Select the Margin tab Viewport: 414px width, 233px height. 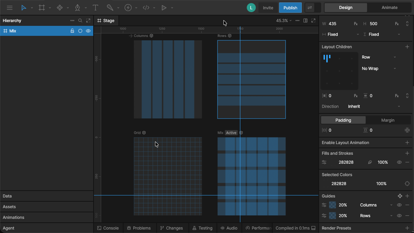click(388, 120)
